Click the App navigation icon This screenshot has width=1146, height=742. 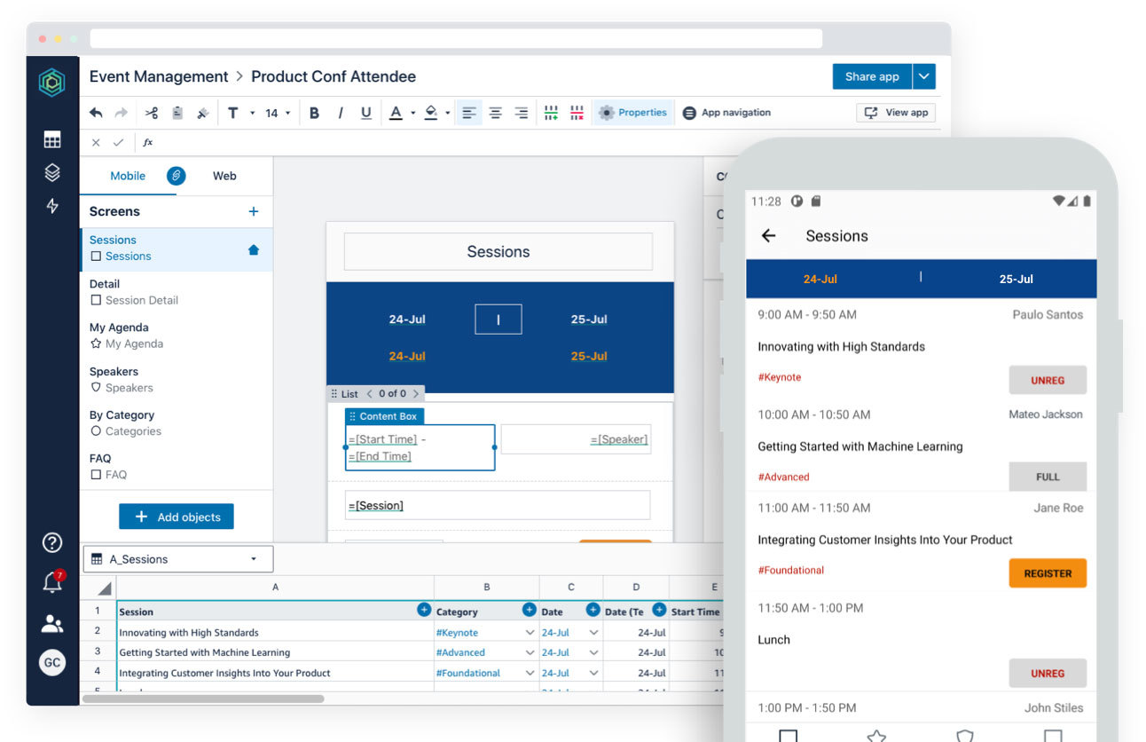click(x=688, y=112)
